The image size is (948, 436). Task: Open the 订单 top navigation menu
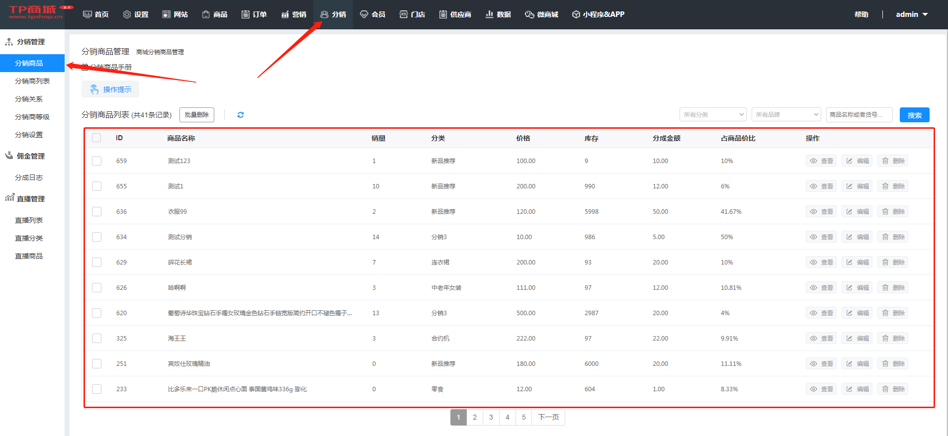[x=254, y=14]
